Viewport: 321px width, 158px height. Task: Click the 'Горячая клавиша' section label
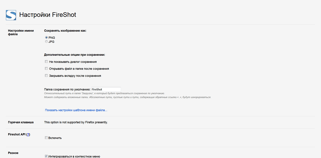(x=21, y=122)
